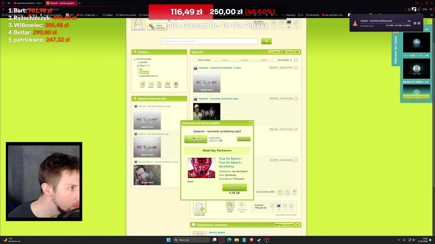The height and width of the screenshot is (244, 435).
Task: Sort files by rozmiar
Action: pyautogui.click(x=264, y=60)
